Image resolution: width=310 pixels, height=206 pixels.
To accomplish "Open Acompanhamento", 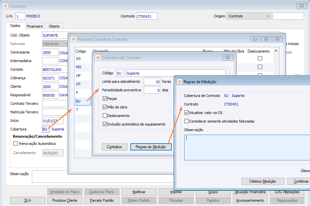I will (x=250, y=200).
